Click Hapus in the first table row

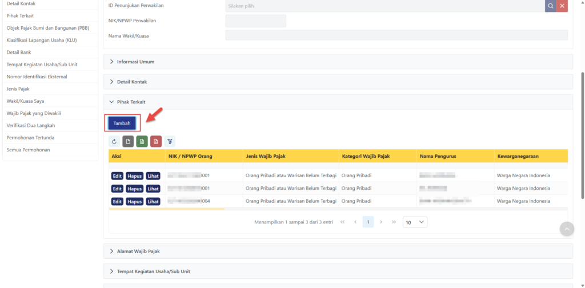coord(135,175)
